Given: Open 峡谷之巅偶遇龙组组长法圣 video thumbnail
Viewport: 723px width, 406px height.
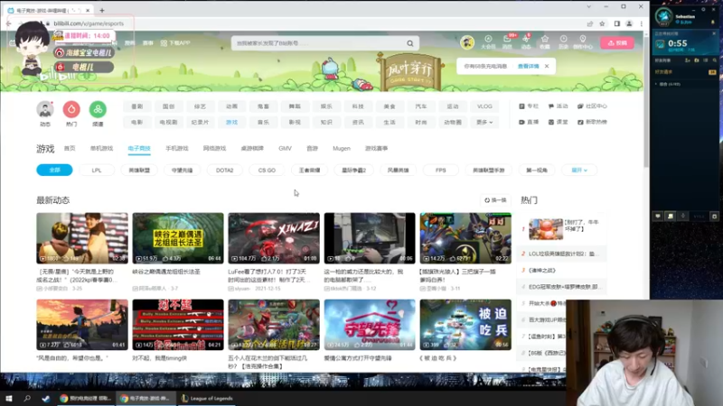Looking at the screenshot, I should point(178,238).
